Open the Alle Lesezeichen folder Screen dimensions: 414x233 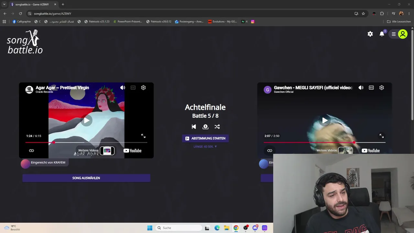(399, 22)
